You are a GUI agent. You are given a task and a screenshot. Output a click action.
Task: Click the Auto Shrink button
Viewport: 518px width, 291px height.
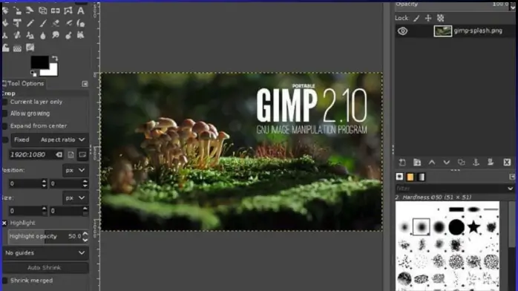point(45,268)
